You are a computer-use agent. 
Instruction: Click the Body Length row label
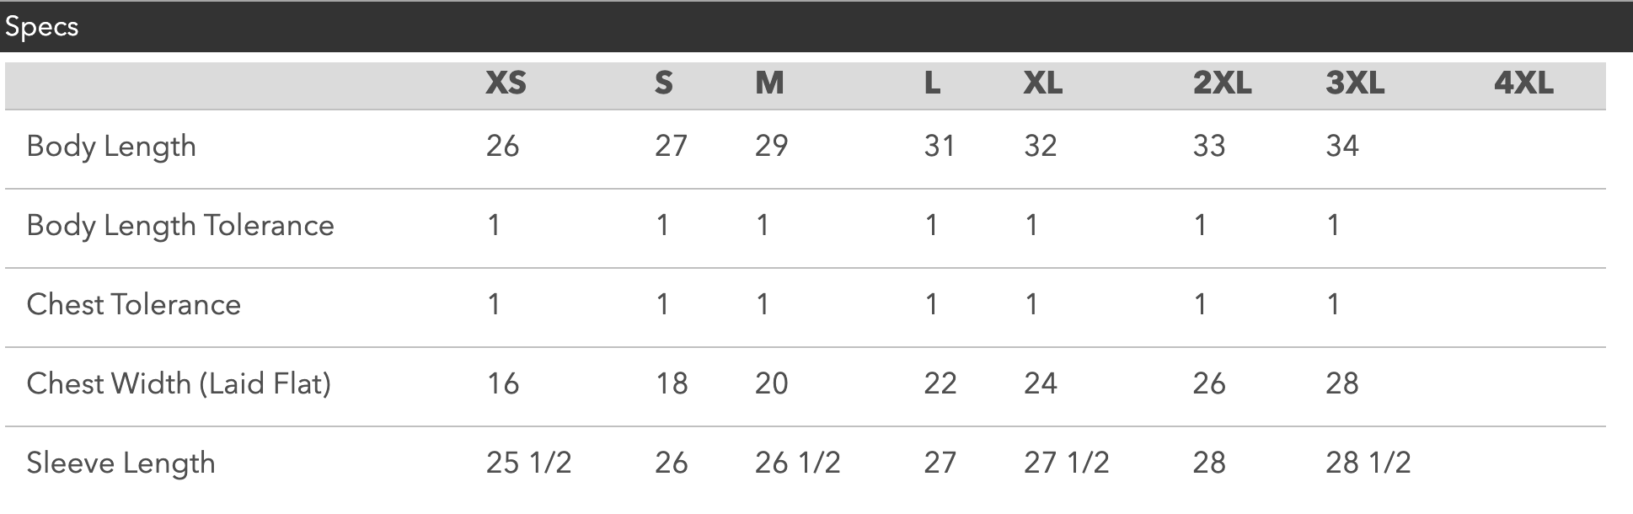click(111, 147)
